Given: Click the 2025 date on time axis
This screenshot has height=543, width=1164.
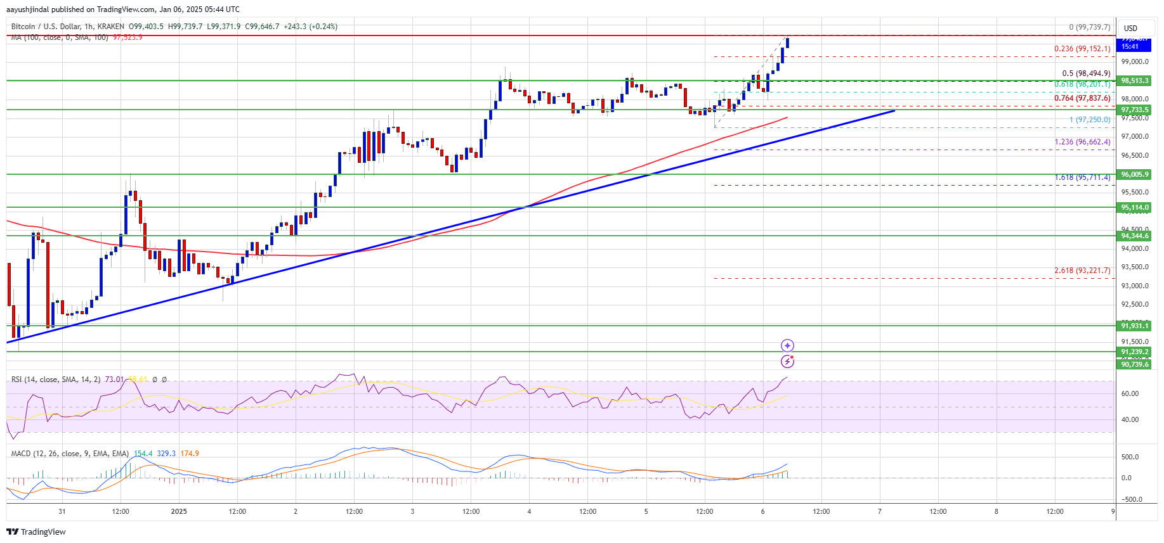Looking at the screenshot, I should [x=179, y=511].
